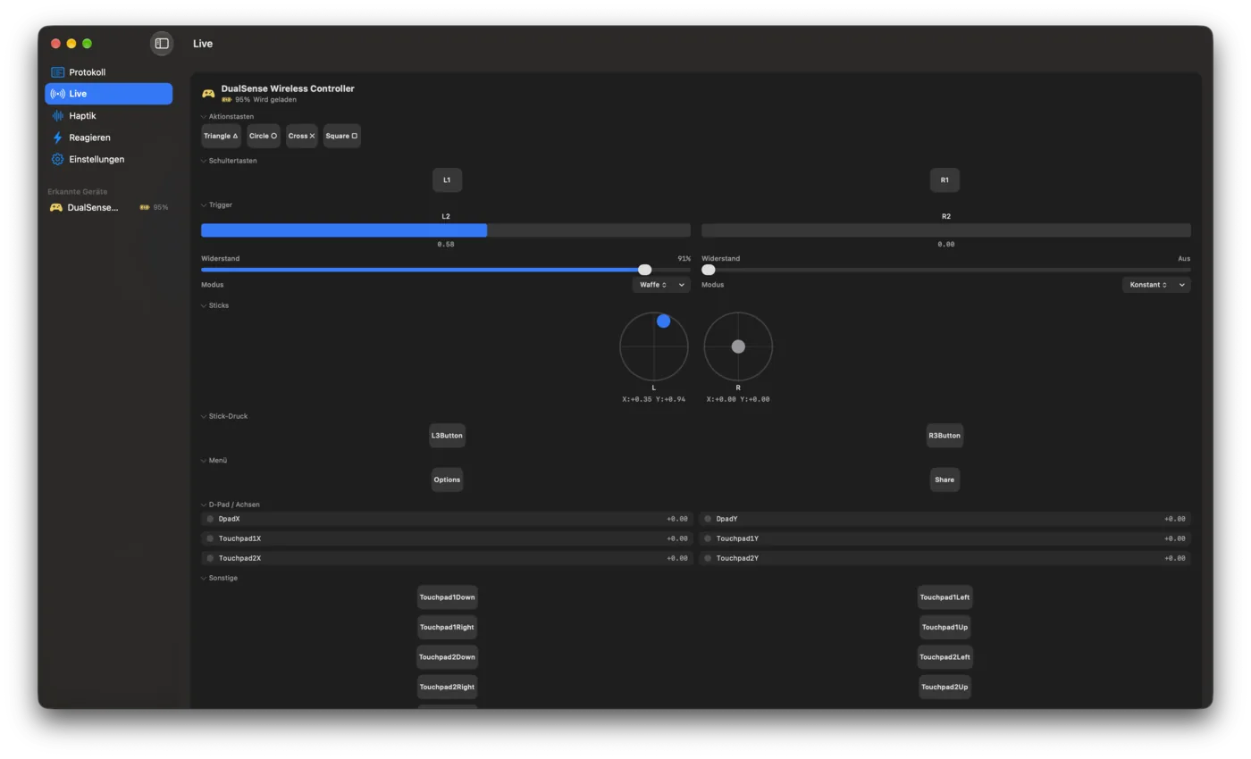This screenshot has width=1251, height=759.
Task: Click the left stick X:+0.35 Y:+0.94 readout
Action: [x=654, y=399]
